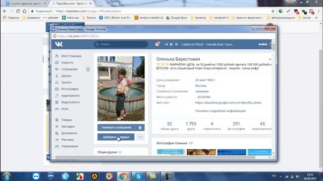Open the кошельки bookmark folder
This screenshot has height=181, width=323.
pos(31,18)
